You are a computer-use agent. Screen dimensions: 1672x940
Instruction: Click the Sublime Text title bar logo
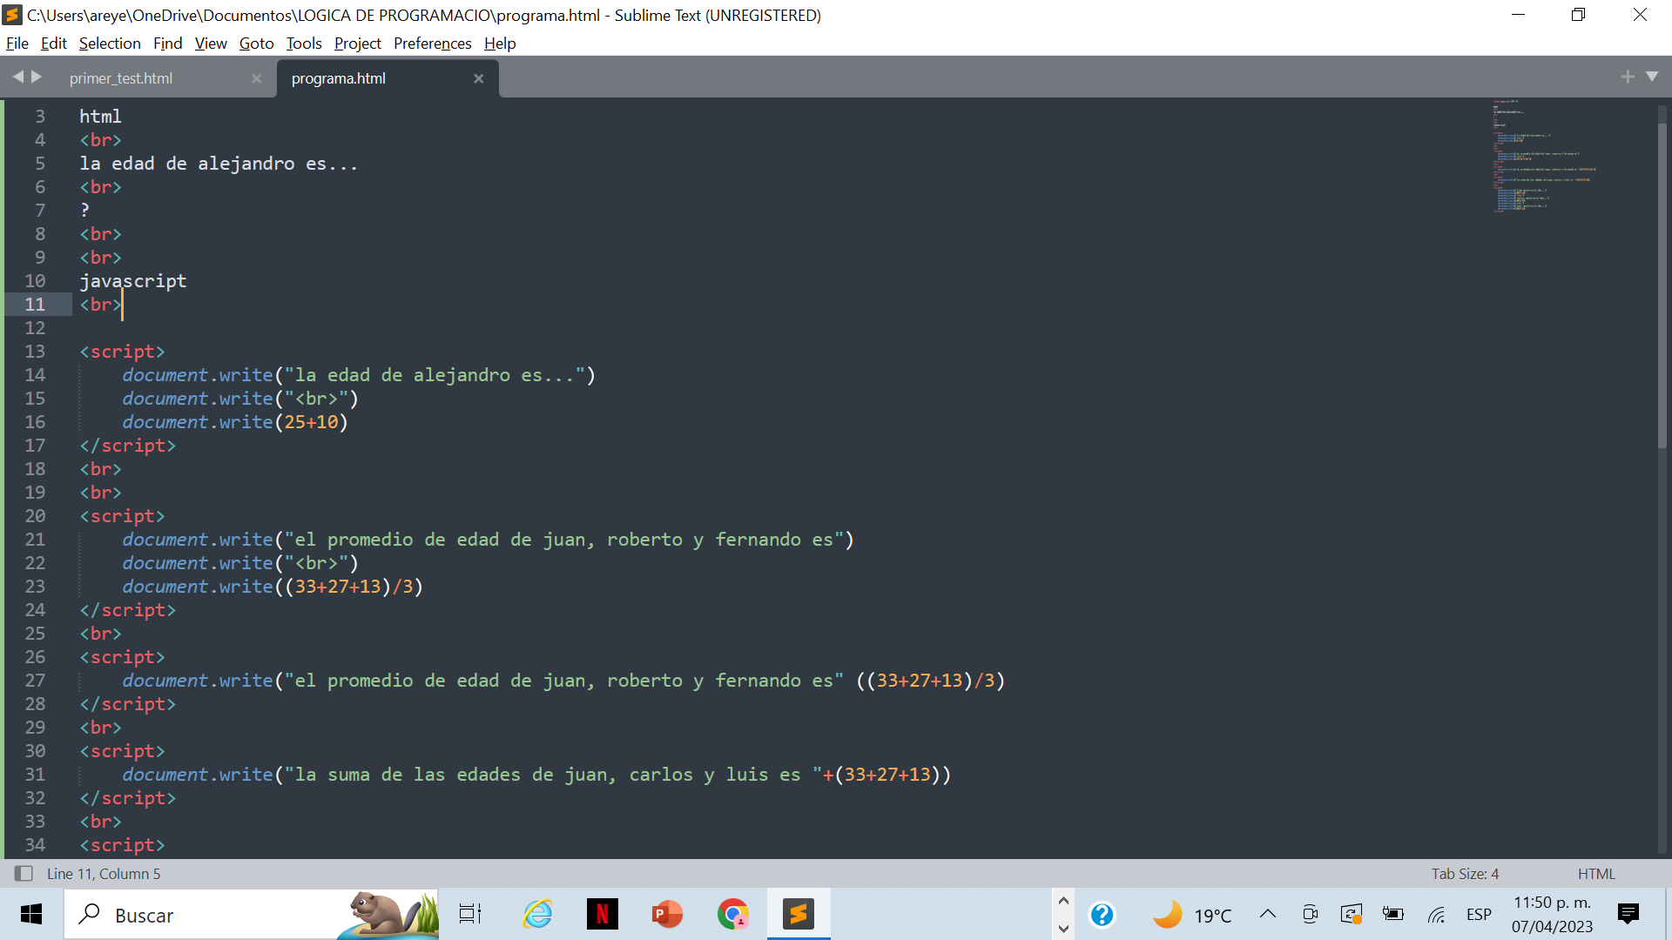click(x=12, y=15)
